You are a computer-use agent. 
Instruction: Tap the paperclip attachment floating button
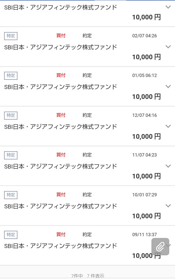160,247
